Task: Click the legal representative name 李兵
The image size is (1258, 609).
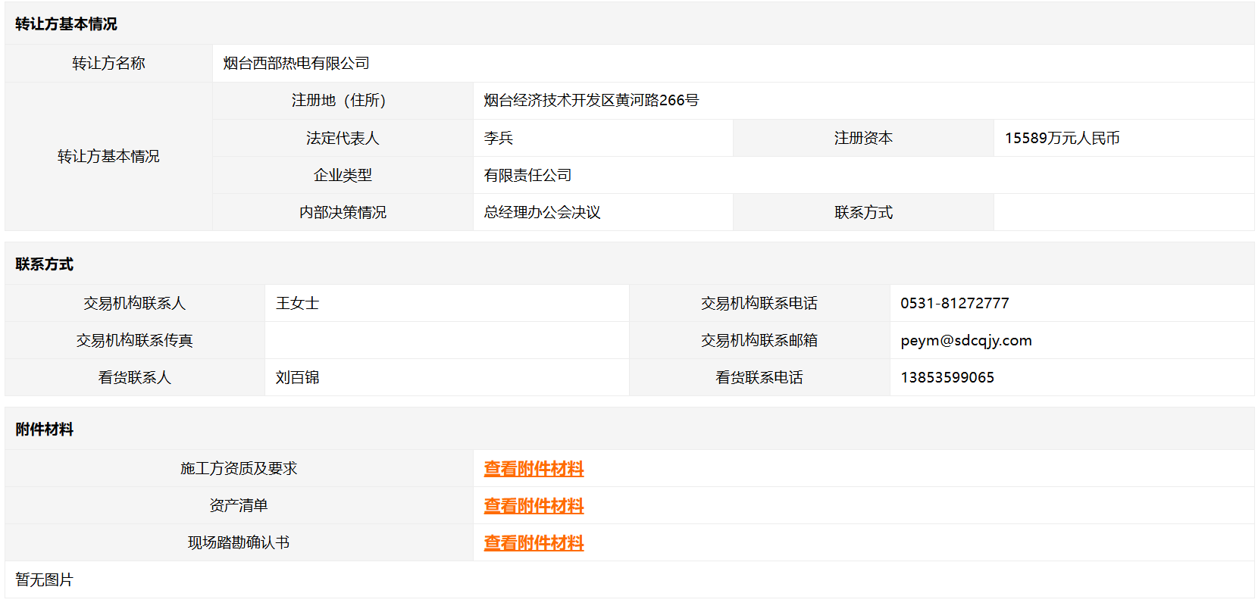Action: click(499, 139)
